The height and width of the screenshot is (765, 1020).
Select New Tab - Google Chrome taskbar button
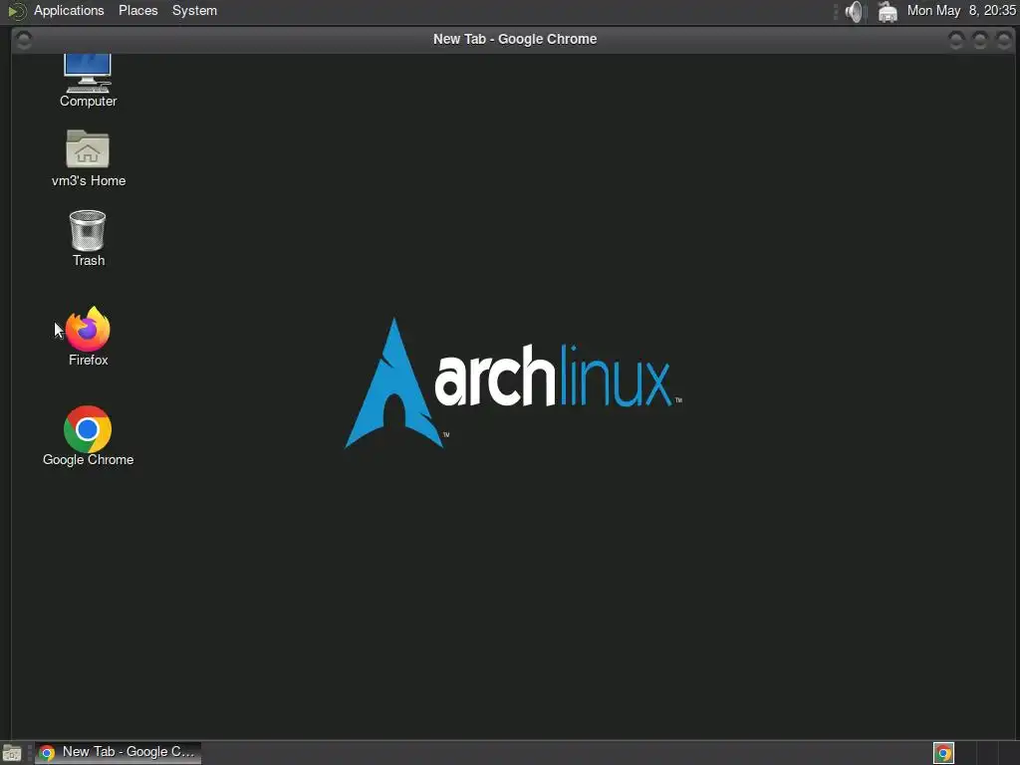coord(118,753)
